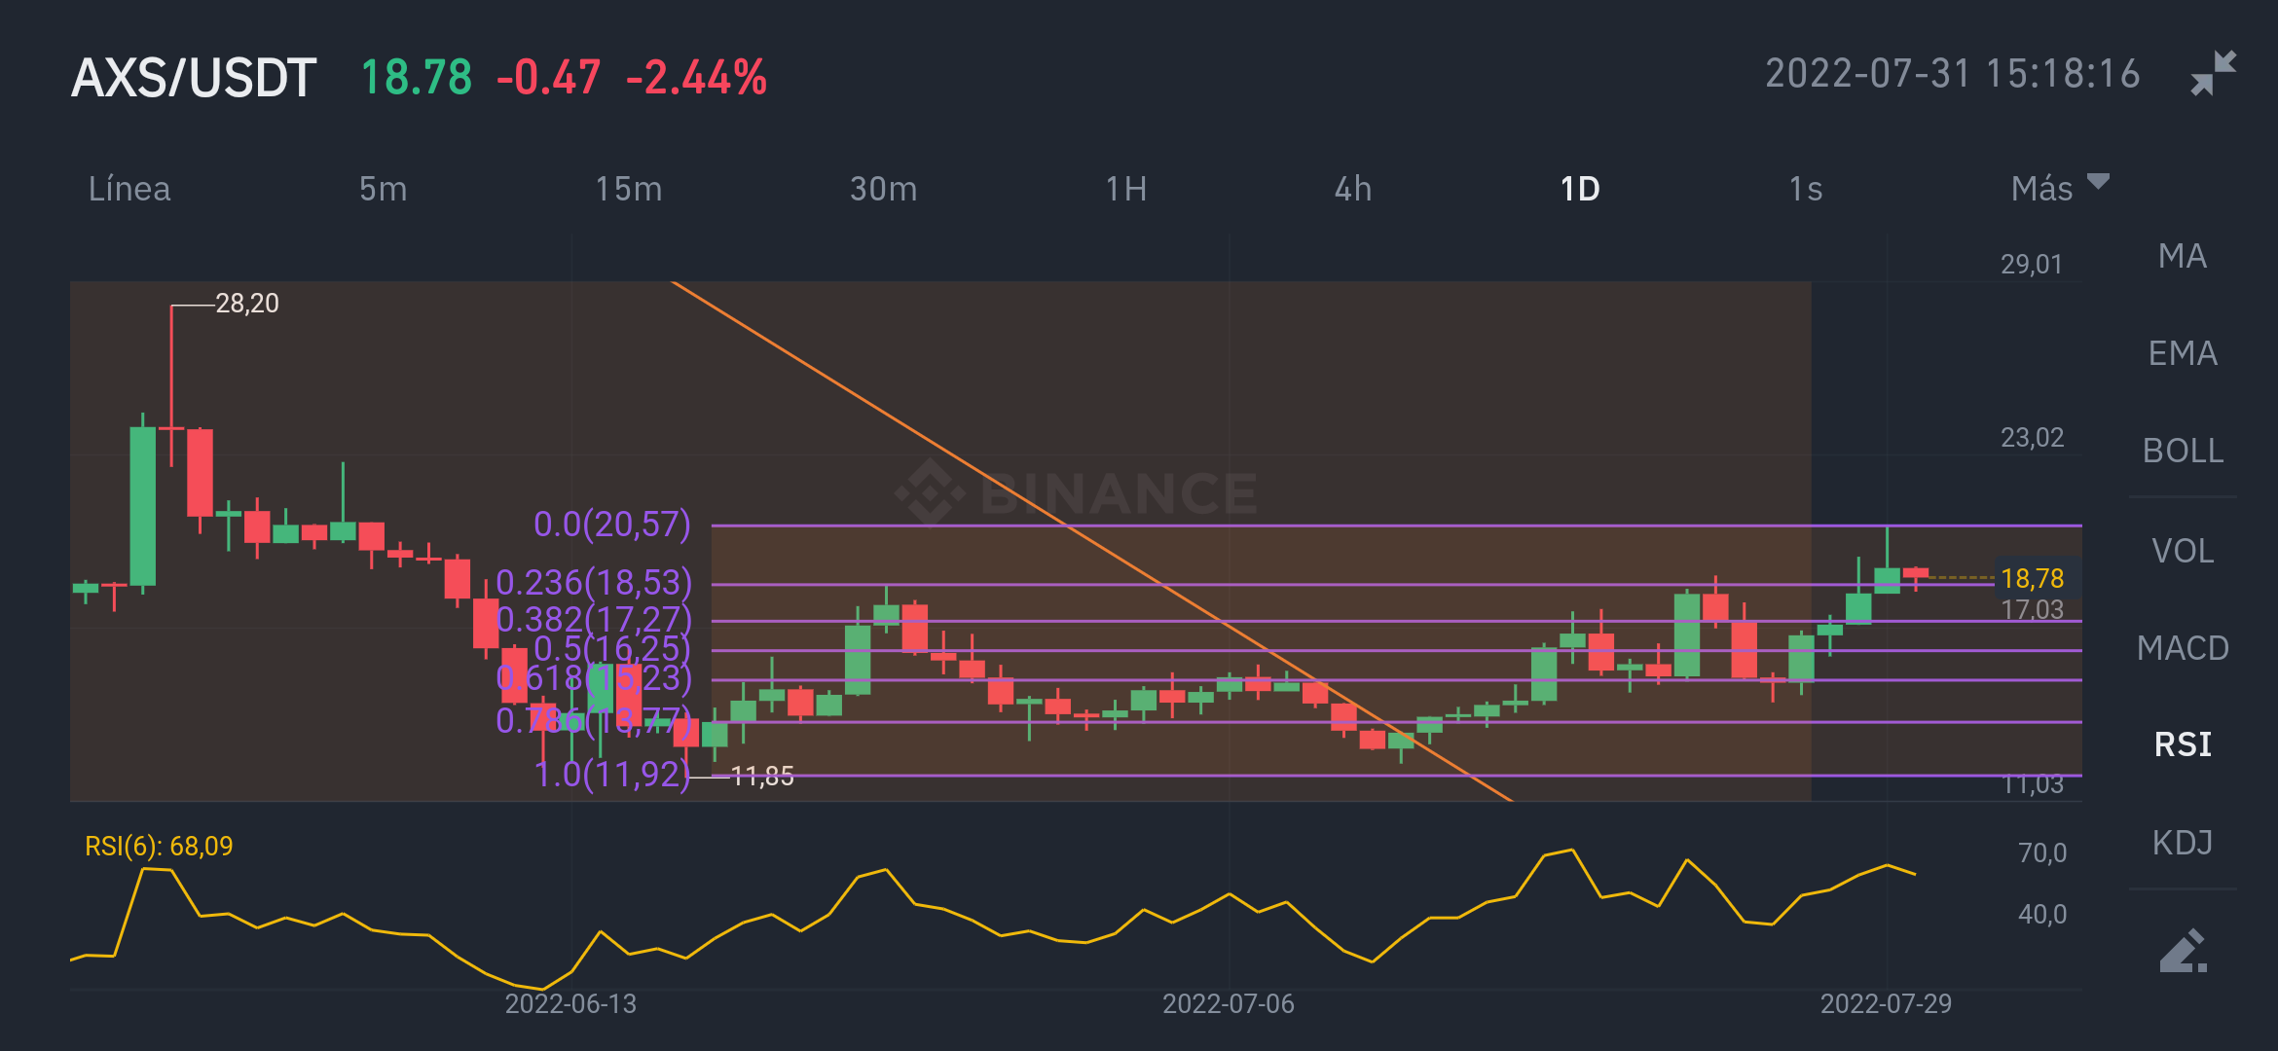Open the drawing tools pencil icon
The height and width of the screenshot is (1051, 2278).
pyautogui.click(x=2183, y=951)
